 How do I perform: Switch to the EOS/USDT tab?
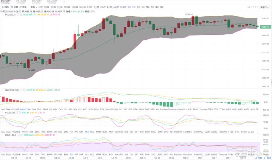coord(37,2)
